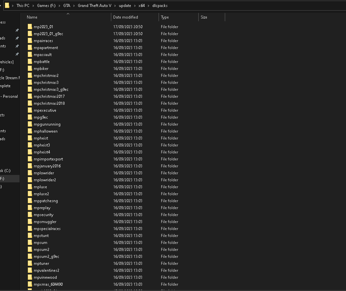This screenshot has height=291, width=346.
Task: Select the mpspecialraces folder name
Action: pos(47,229)
